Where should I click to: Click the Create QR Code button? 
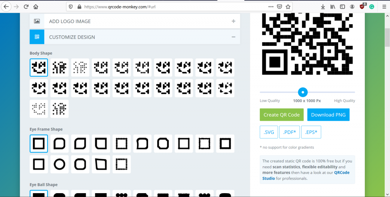[281, 115]
